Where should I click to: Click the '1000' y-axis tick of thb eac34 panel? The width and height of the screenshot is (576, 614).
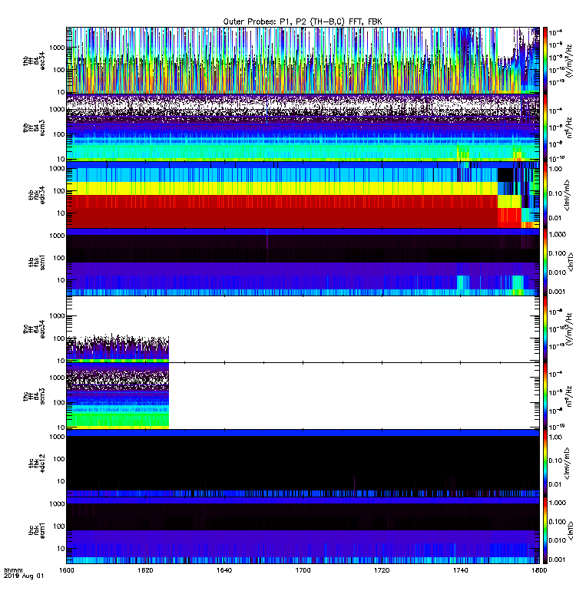[x=57, y=48]
